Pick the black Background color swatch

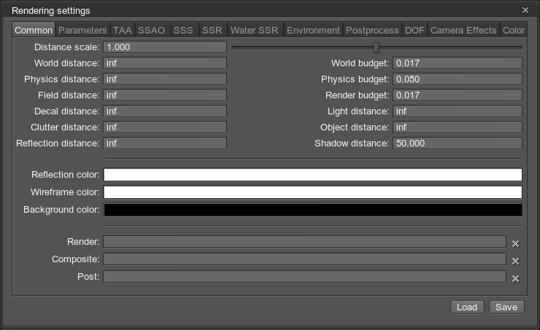coord(312,210)
